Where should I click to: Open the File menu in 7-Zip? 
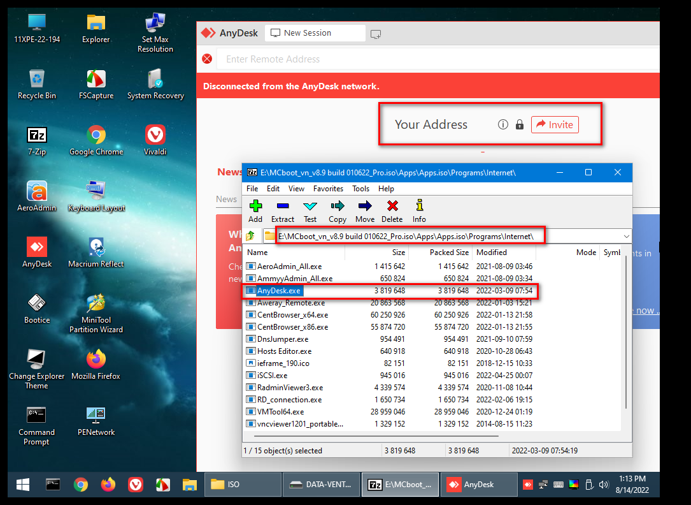tap(252, 188)
